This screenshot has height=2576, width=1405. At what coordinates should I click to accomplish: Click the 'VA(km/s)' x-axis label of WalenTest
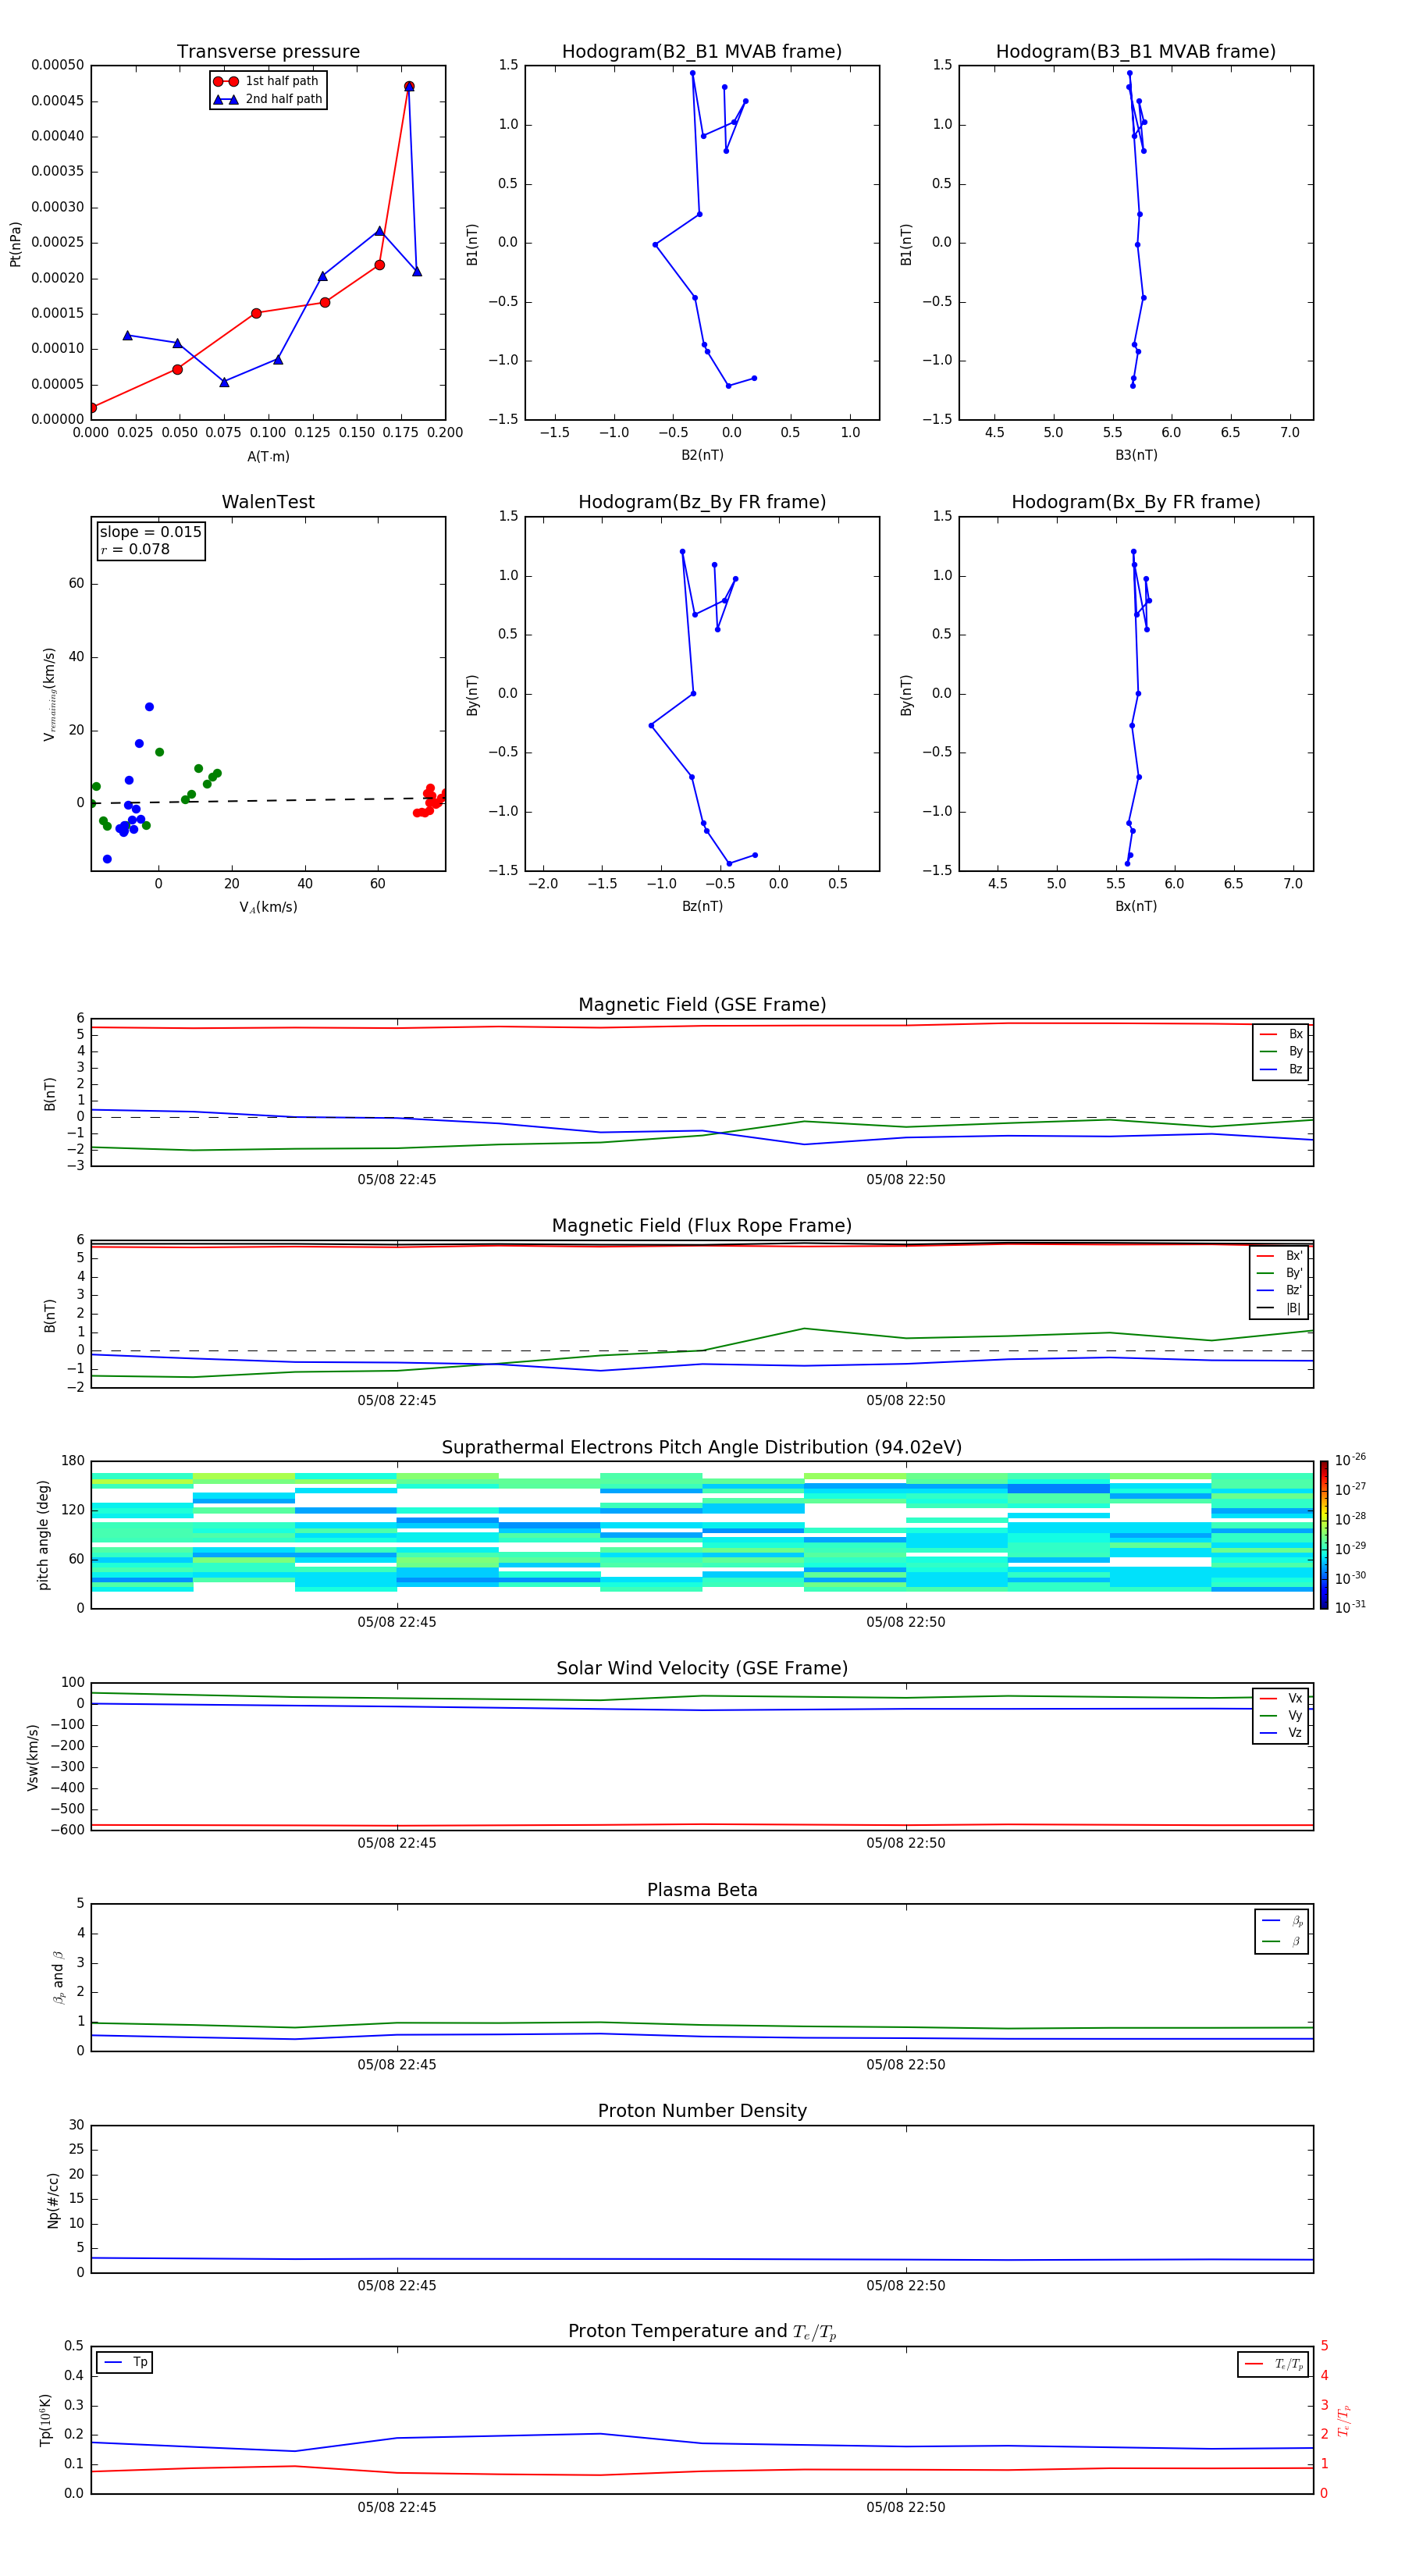click(x=268, y=907)
